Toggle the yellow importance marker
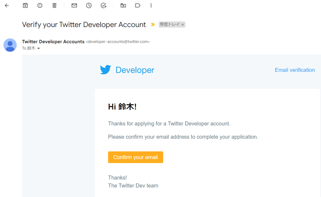The width and height of the screenshot is (321, 197). (153, 25)
